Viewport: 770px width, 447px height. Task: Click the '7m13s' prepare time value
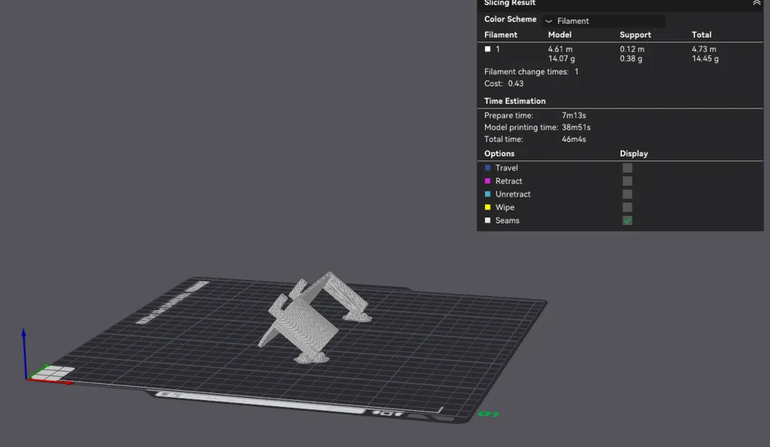click(574, 116)
